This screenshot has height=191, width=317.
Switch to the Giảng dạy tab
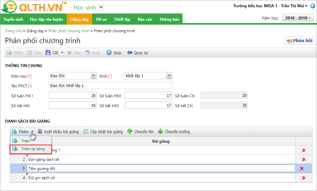point(80,19)
